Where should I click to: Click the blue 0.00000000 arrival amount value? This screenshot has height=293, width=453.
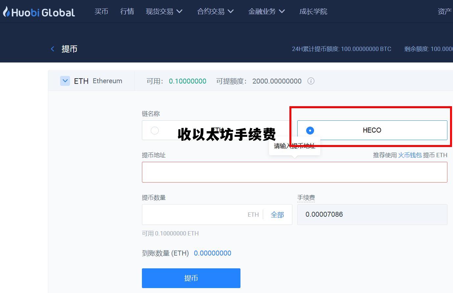213,253
